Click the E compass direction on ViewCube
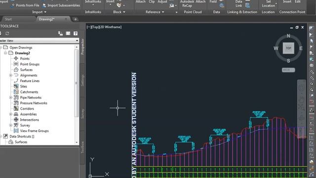Viewport: 316px width, 178px height. point(301,48)
